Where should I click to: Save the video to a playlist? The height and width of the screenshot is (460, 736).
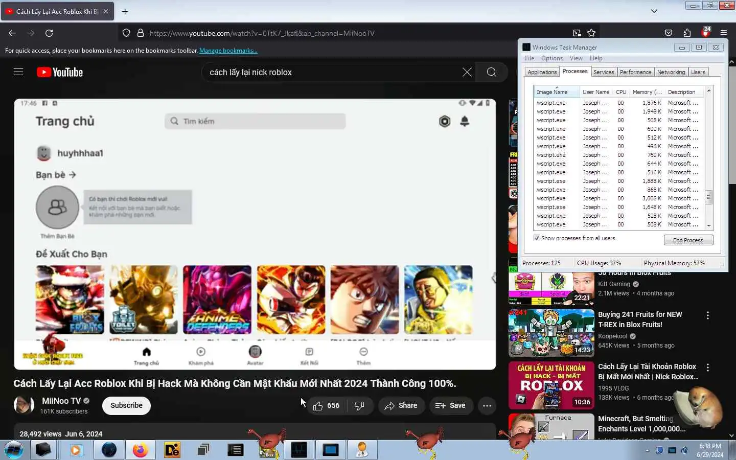pyautogui.click(x=451, y=405)
